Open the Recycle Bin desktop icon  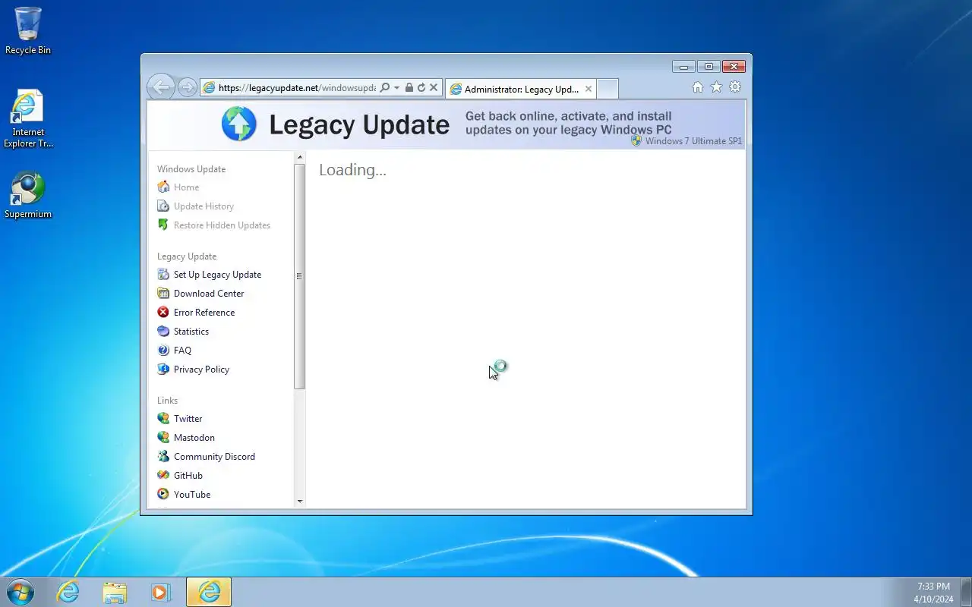coord(28,30)
